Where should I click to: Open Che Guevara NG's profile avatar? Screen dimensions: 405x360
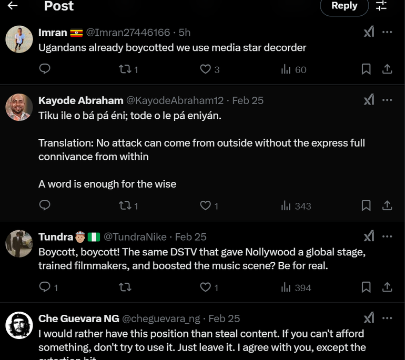tap(19, 325)
